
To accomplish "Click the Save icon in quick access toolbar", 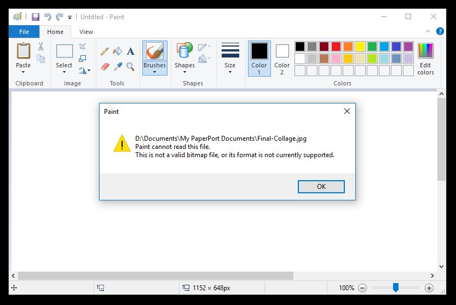I will tap(36, 17).
